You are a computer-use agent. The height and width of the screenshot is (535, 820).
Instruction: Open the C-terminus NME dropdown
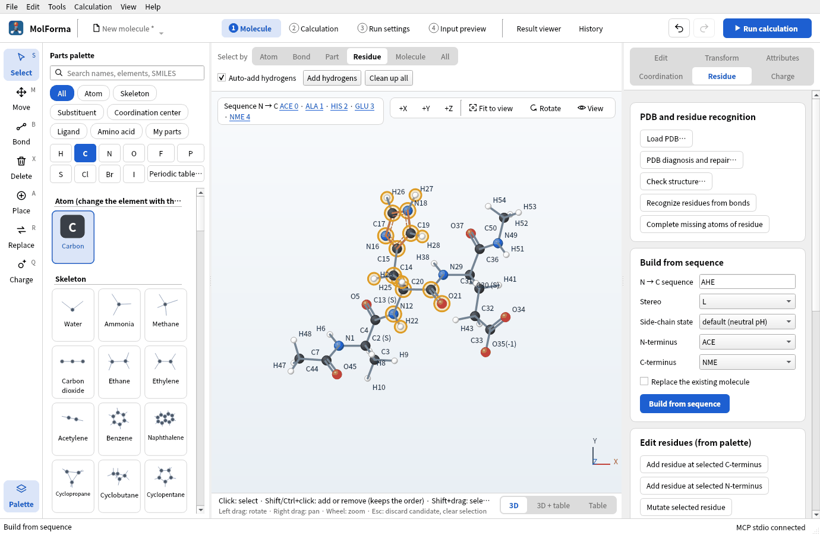click(748, 363)
